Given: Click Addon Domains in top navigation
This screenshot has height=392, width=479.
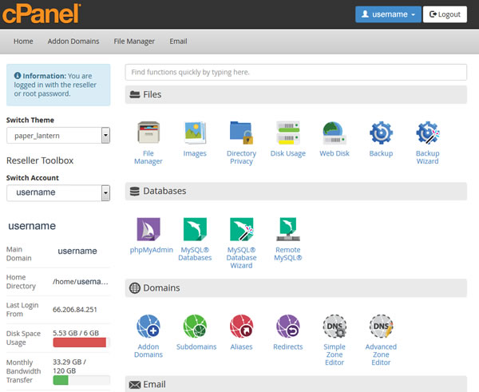Looking at the screenshot, I should pyautogui.click(x=73, y=42).
